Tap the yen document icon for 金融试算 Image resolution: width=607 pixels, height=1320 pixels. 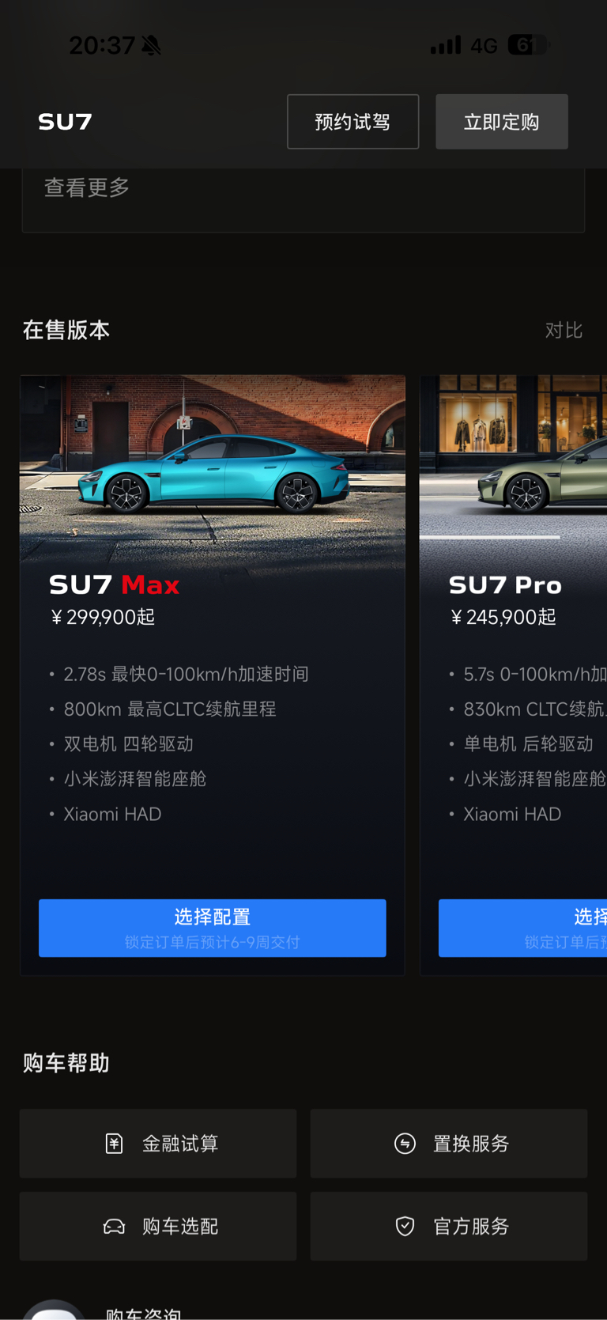point(114,1144)
